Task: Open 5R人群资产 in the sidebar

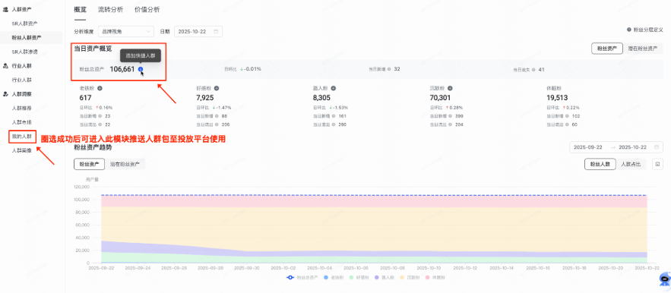Action: (25, 24)
